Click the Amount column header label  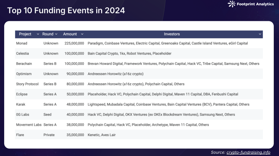coord(70,34)
